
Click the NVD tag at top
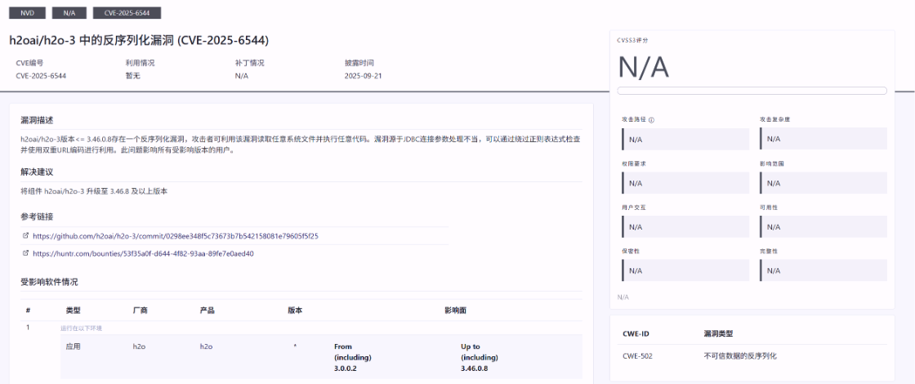(x=27, y=13)
